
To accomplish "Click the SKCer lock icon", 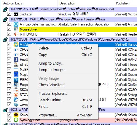I will [16, 90].
